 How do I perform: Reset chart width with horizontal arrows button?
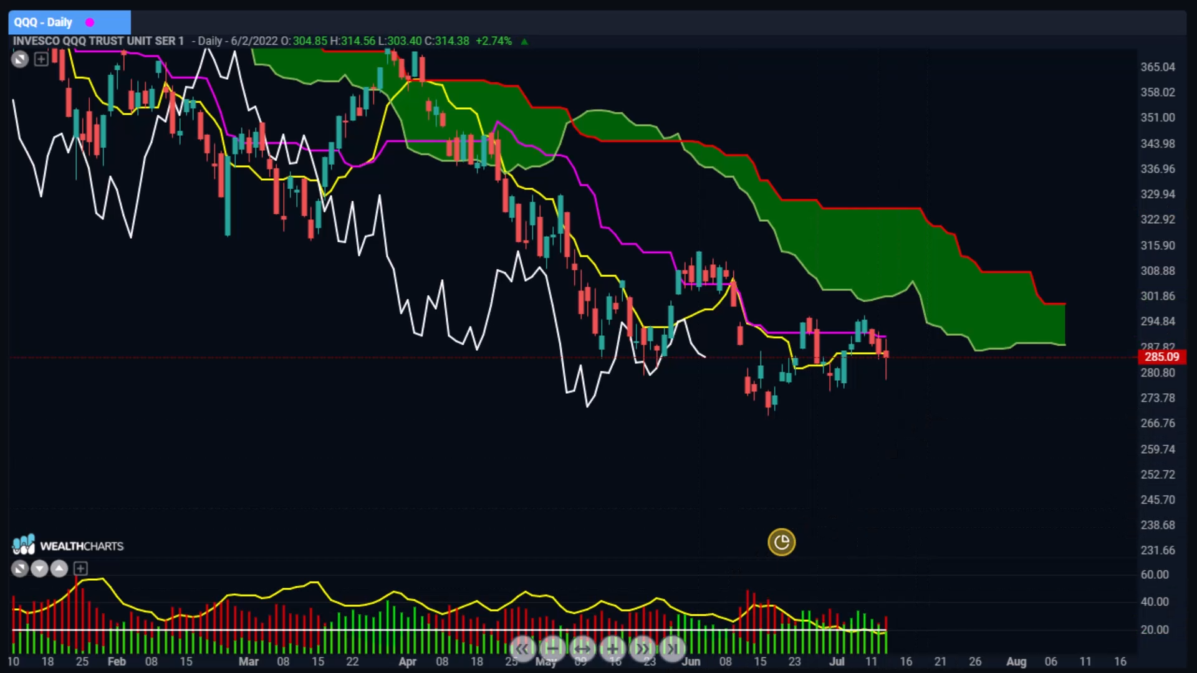pos(582,649)
